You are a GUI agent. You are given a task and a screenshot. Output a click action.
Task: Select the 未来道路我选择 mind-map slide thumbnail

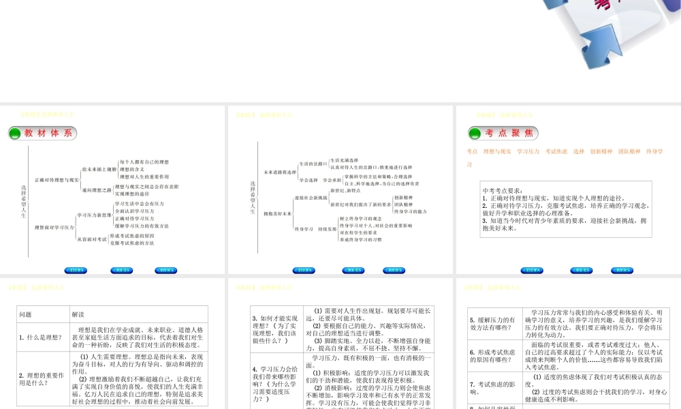click(x=340, y=190)
